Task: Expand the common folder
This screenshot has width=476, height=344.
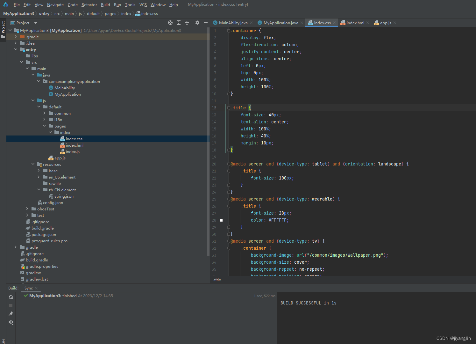Action: tap(44, 113)
